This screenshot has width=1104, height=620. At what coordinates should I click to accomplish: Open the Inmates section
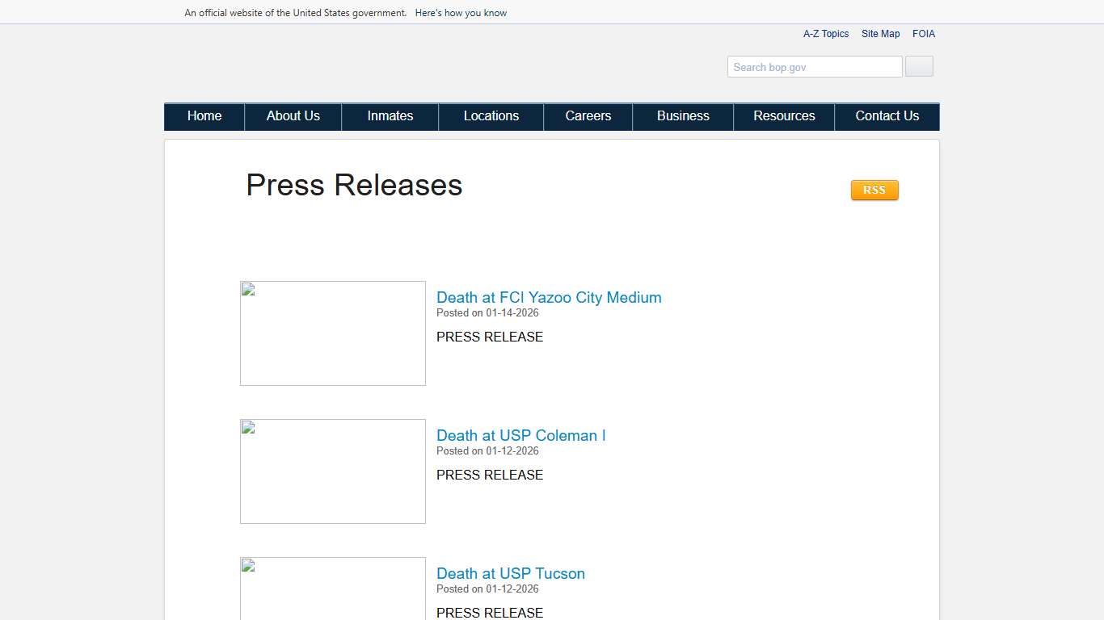pos(390,116)
